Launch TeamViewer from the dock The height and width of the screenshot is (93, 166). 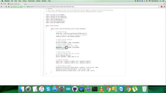click(121, 89)
